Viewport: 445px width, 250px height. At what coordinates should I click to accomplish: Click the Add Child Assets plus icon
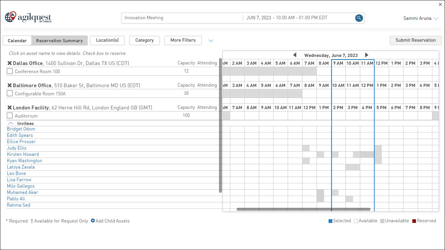[x=93, y=221]
